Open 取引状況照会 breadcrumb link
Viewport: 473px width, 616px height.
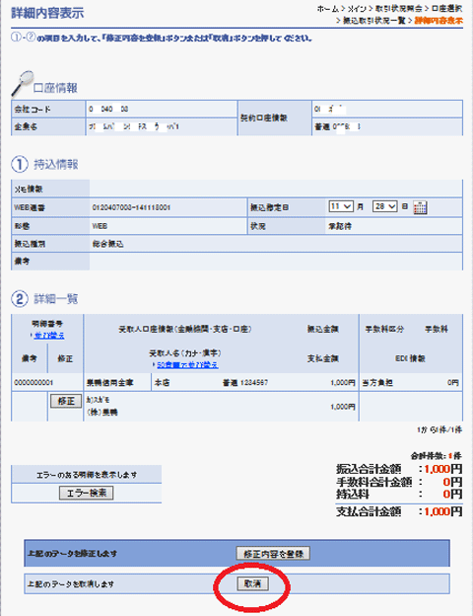pyautogui.click(x=398, y=9)
